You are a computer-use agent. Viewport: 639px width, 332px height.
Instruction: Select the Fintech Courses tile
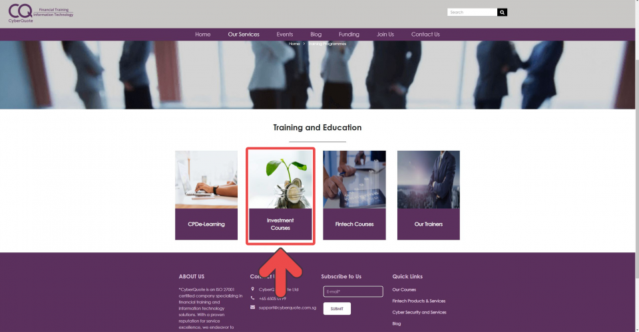355,195
